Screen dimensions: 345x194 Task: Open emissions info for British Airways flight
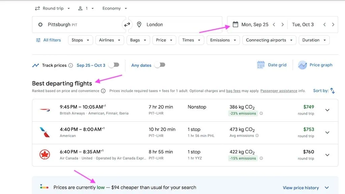[x=261, y=114]
